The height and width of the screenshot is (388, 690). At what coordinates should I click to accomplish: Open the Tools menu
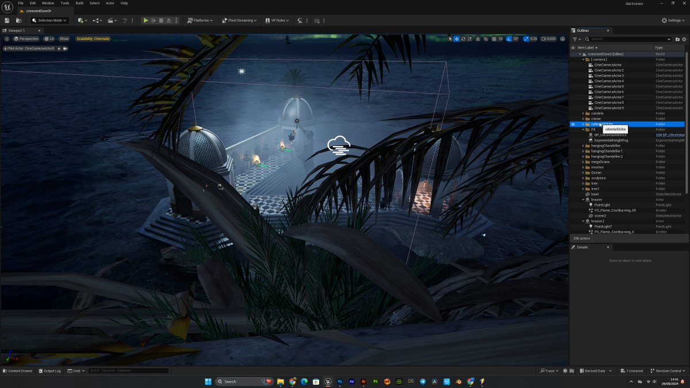[65, 3]
